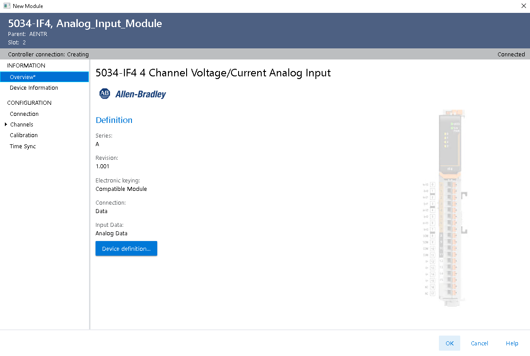Select the Channels configuration item
Image resolution: width=530 pixels, height=356 pixels.
(22, 125)
